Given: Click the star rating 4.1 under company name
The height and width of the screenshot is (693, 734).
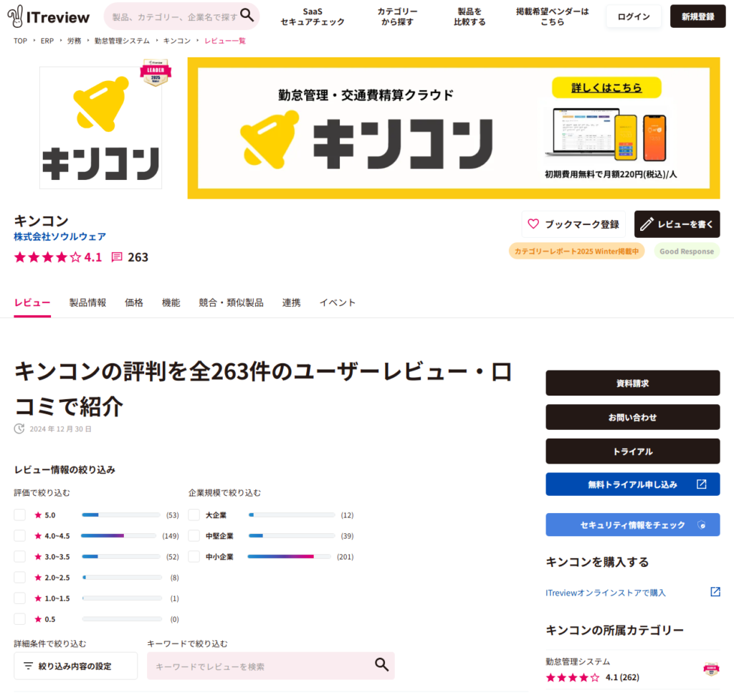Looking at the screenshot, I should tap(57, 257).
